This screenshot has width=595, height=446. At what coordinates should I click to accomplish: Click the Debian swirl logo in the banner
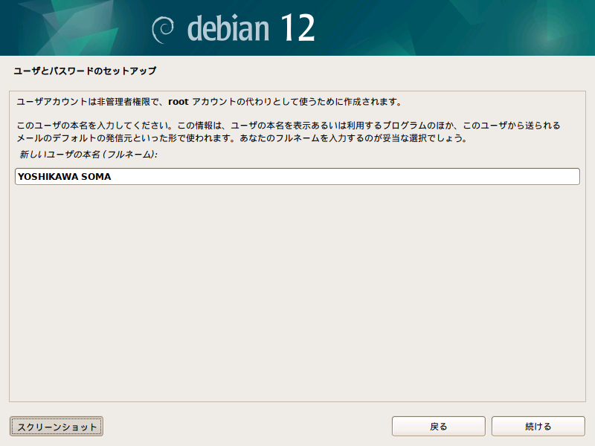pyautogui.click(x=163, y=30)
